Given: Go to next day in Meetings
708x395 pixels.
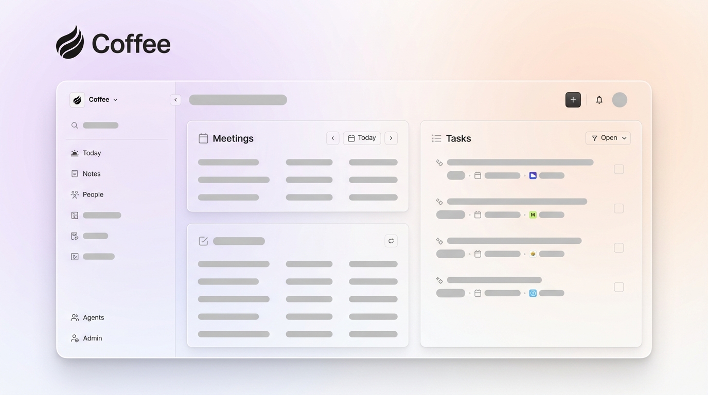Looking at the screenshot, I should click(391, 138).
